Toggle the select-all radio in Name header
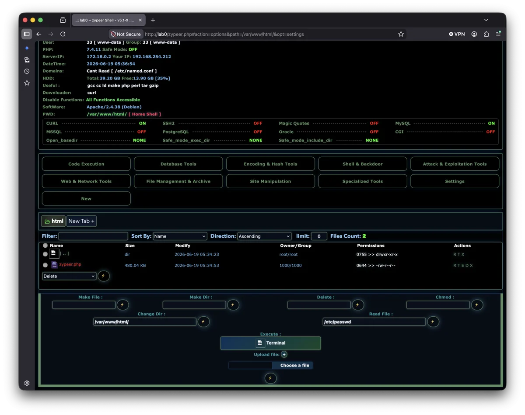The width and height of the screenshot is (525, 415). click(x=45, y=246)
